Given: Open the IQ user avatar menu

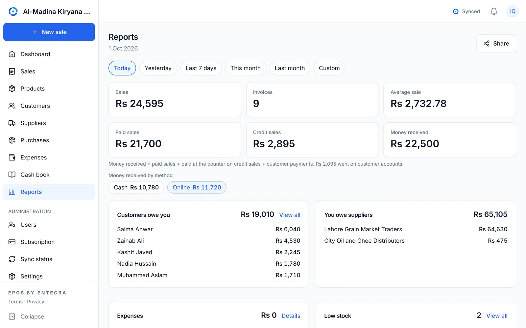Looking at the screenshot, I should coord(513,11).
